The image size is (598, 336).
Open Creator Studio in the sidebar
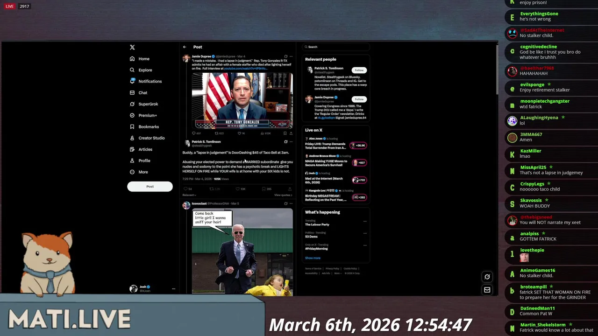[147, 138]
